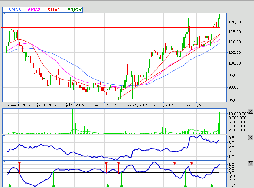Click the 'jul 2, 2012' date label

click(x=75, y=105)
